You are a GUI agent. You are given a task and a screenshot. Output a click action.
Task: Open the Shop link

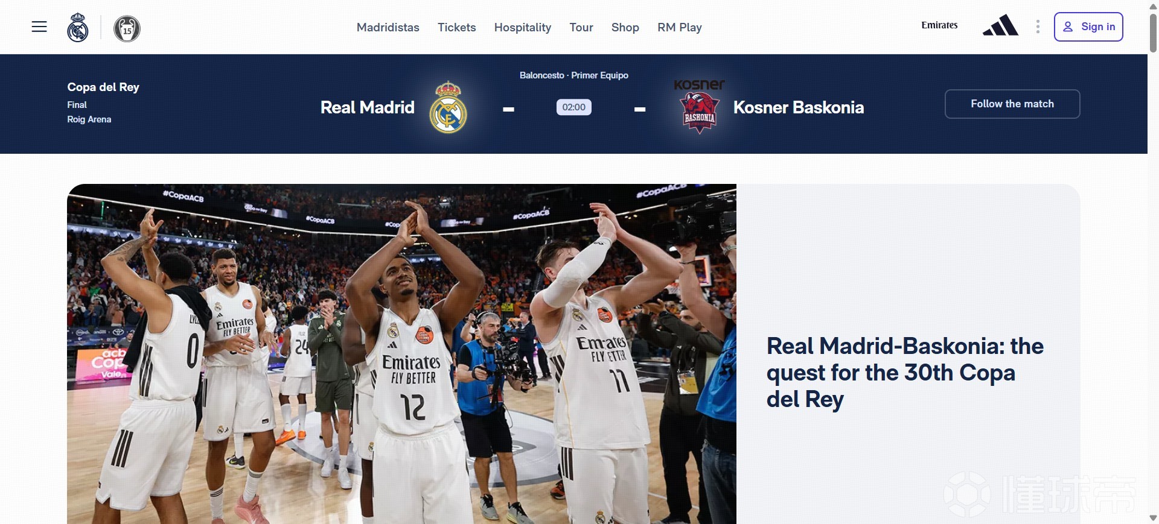[625, 28]
